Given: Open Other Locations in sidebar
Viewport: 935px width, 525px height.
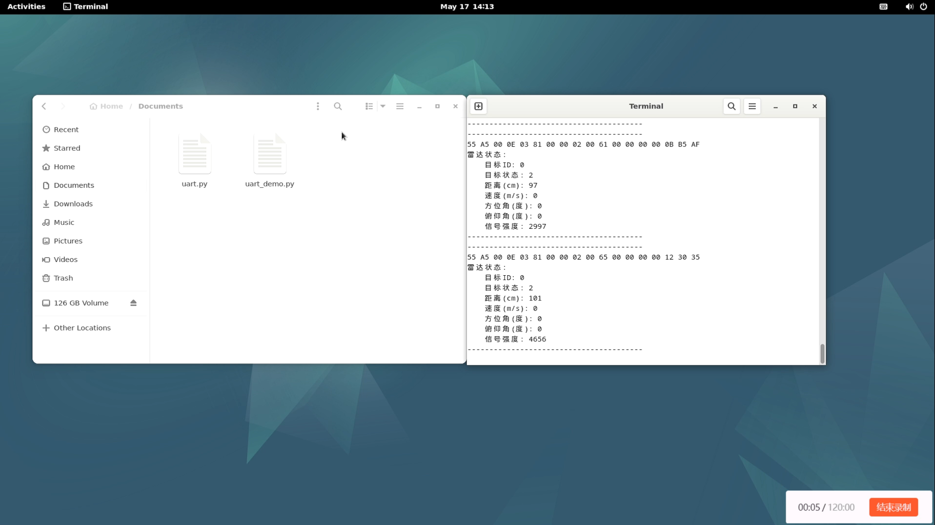Looking at the screenshot, I should (91, 328).
